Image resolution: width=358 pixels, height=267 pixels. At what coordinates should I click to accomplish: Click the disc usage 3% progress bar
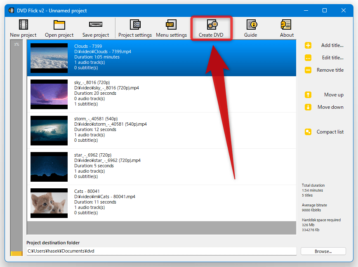tap(16, 148)
